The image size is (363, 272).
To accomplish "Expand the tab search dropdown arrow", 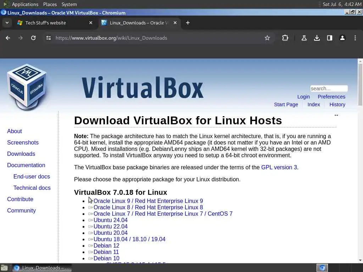I will 7,23.
